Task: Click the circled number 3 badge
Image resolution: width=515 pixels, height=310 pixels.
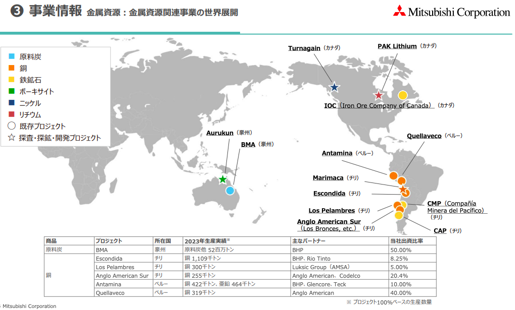Action: click(17, 11)
